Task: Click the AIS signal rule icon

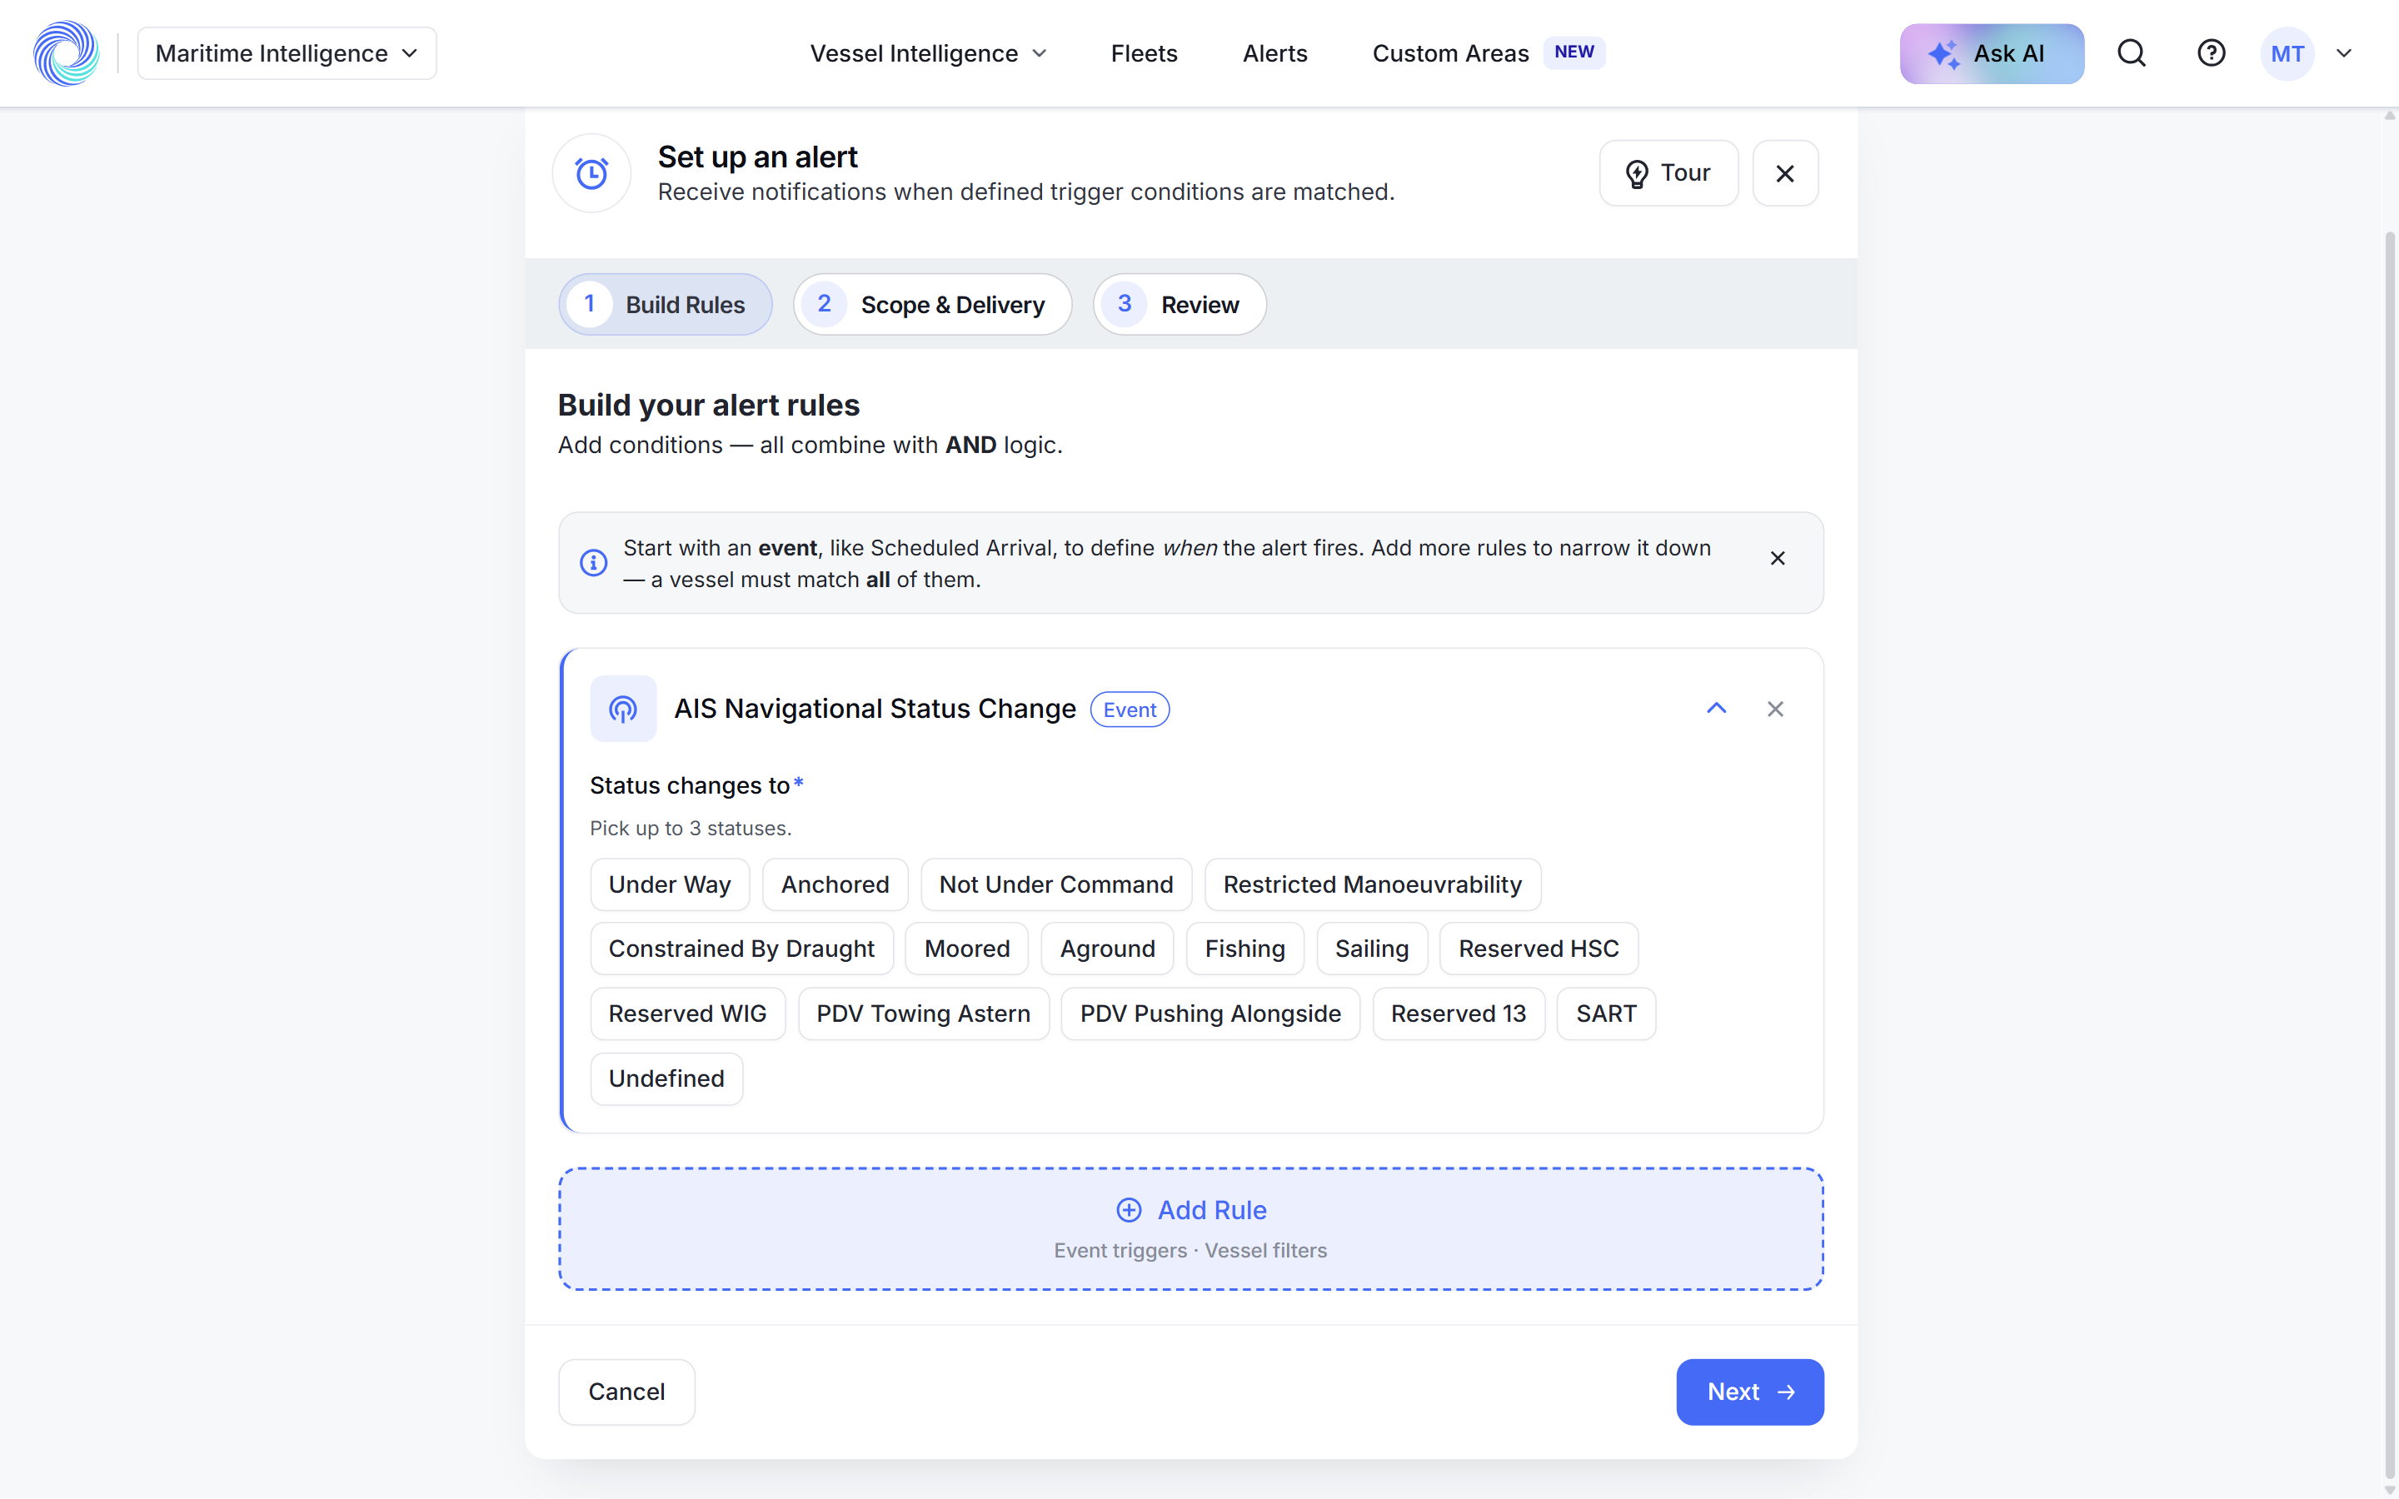Action: [622, 709]
